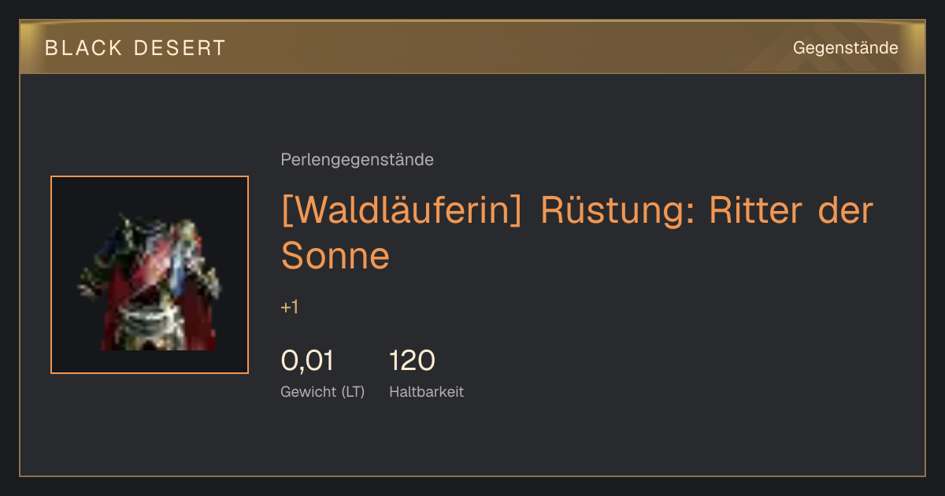This screenshot has height=496, width=945.
Task: Click the 120 durability value
Action: click(x=412, y=361)
